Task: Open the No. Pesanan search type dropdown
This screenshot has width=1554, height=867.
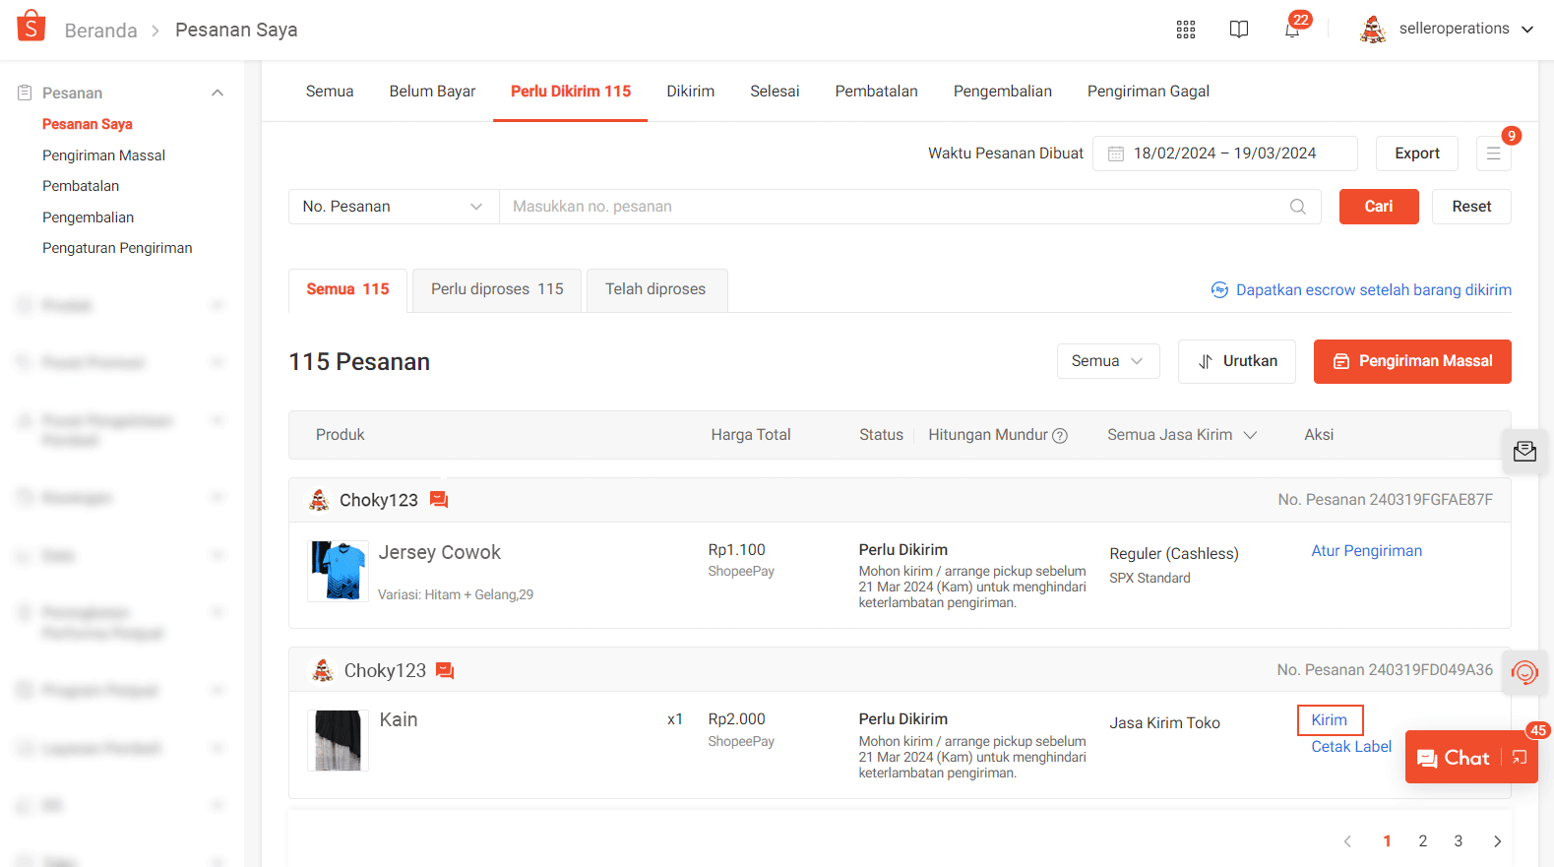Action: 393,207
